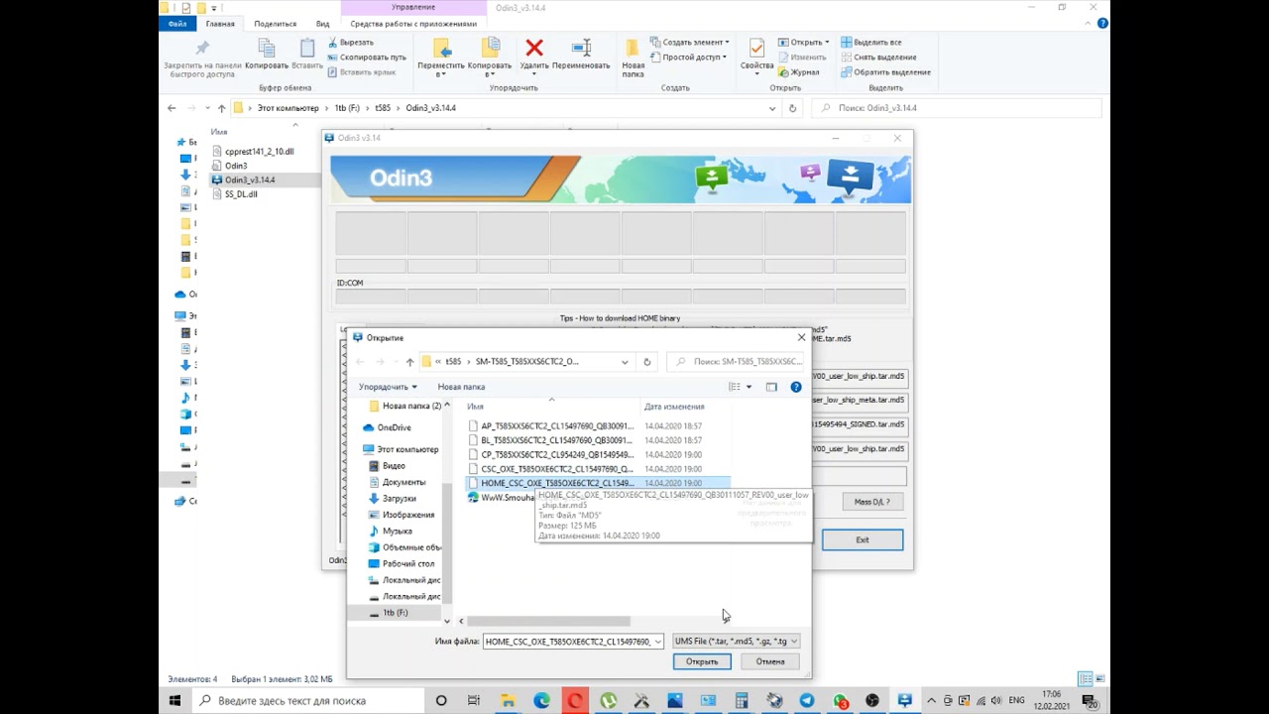Select SS_DL.dll in Explorer file list
This screenshot has height=714, width=1269.
[241, 194]
